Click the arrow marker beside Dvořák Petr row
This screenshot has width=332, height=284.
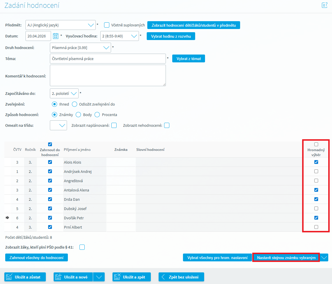click(x=8, y=218)
